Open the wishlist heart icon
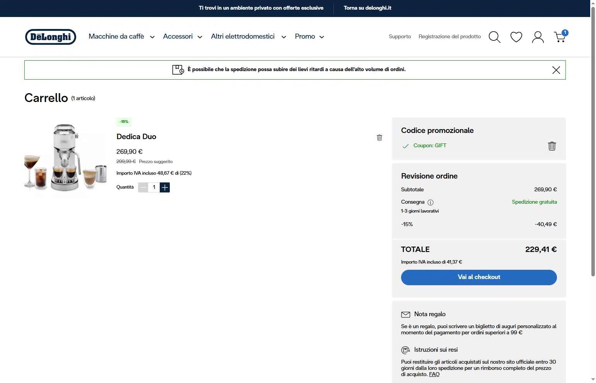Screen dimensions: 596x383 [x=516, y=37]
